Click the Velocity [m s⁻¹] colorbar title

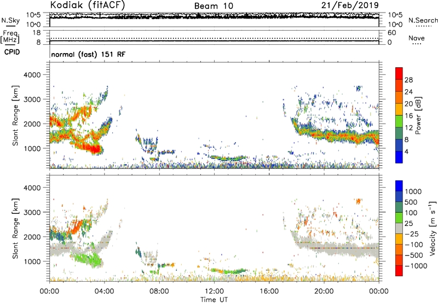coord(433,228)
